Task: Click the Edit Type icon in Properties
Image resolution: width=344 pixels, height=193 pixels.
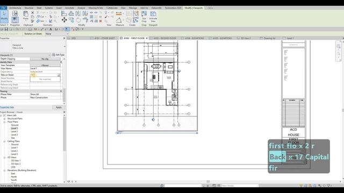Action: (54, 55)
